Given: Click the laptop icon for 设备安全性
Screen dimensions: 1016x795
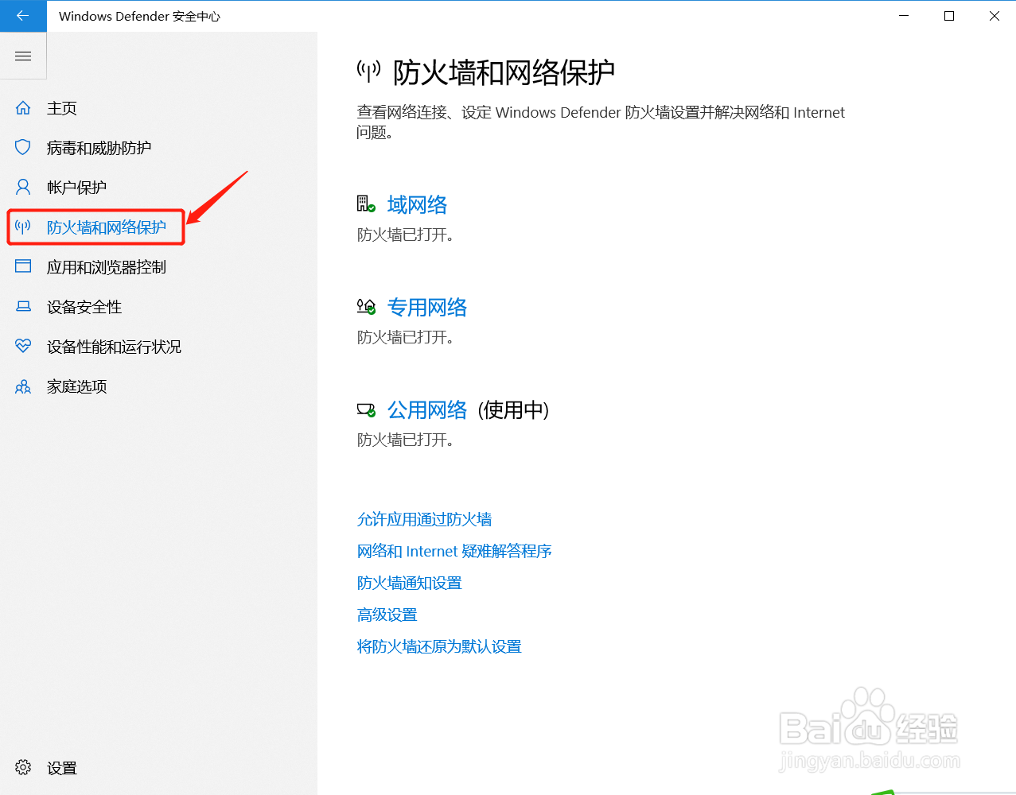Looking at the screenshot, I should pos(23,307).
